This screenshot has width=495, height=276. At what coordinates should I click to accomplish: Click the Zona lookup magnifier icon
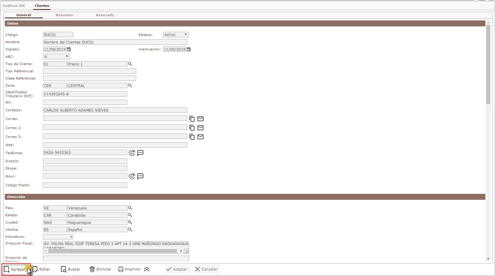130,85
